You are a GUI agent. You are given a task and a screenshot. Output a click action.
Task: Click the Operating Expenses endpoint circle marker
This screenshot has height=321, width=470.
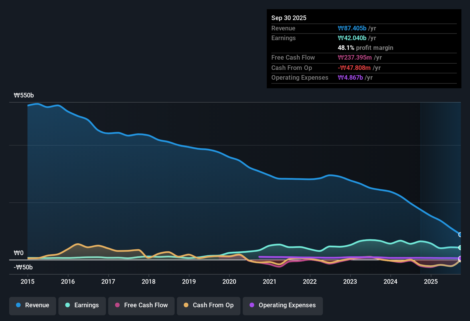pos(460,259)
